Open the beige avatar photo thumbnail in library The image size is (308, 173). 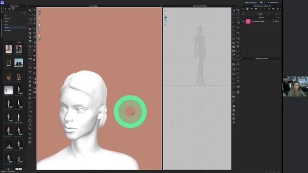point(9,49)
